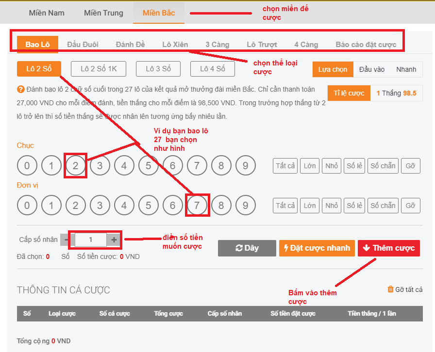Click Đặt cược nhanh lightning button
Image resolution: width=435 pixels, height=352 pixels.
(x=317, y=248)
